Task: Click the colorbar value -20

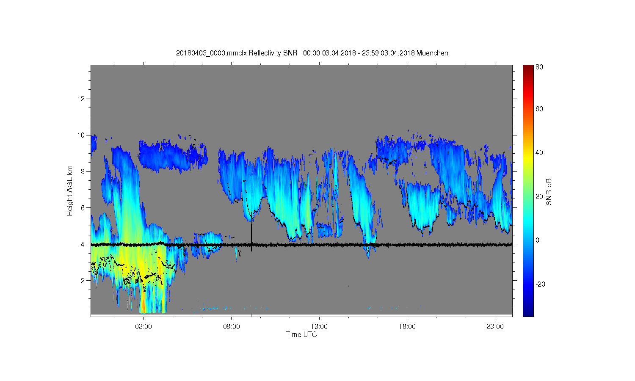Action: (541, 284)
